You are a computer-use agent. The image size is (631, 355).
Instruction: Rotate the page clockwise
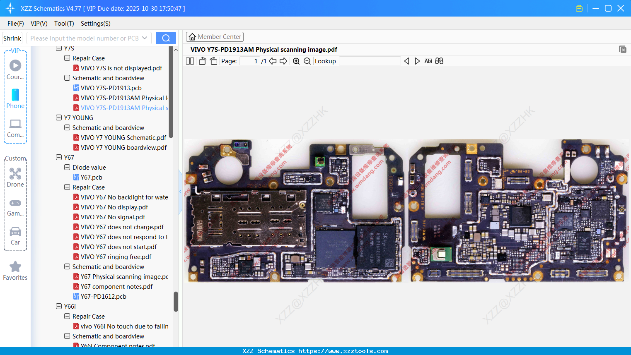pyautogui.click(x=213, y=61)
